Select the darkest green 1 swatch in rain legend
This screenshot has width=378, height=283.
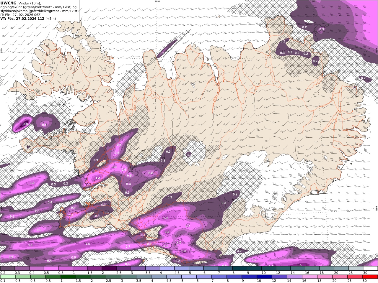point(68,277)
